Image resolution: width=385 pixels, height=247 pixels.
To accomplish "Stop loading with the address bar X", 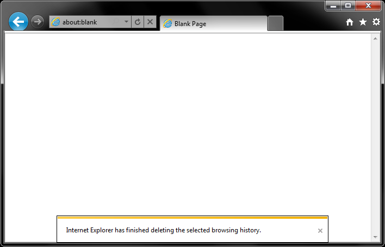I will tap(150, 22).
